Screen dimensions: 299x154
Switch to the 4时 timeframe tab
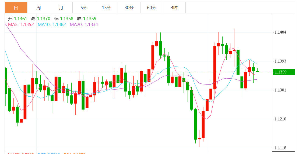coord(174,8)
